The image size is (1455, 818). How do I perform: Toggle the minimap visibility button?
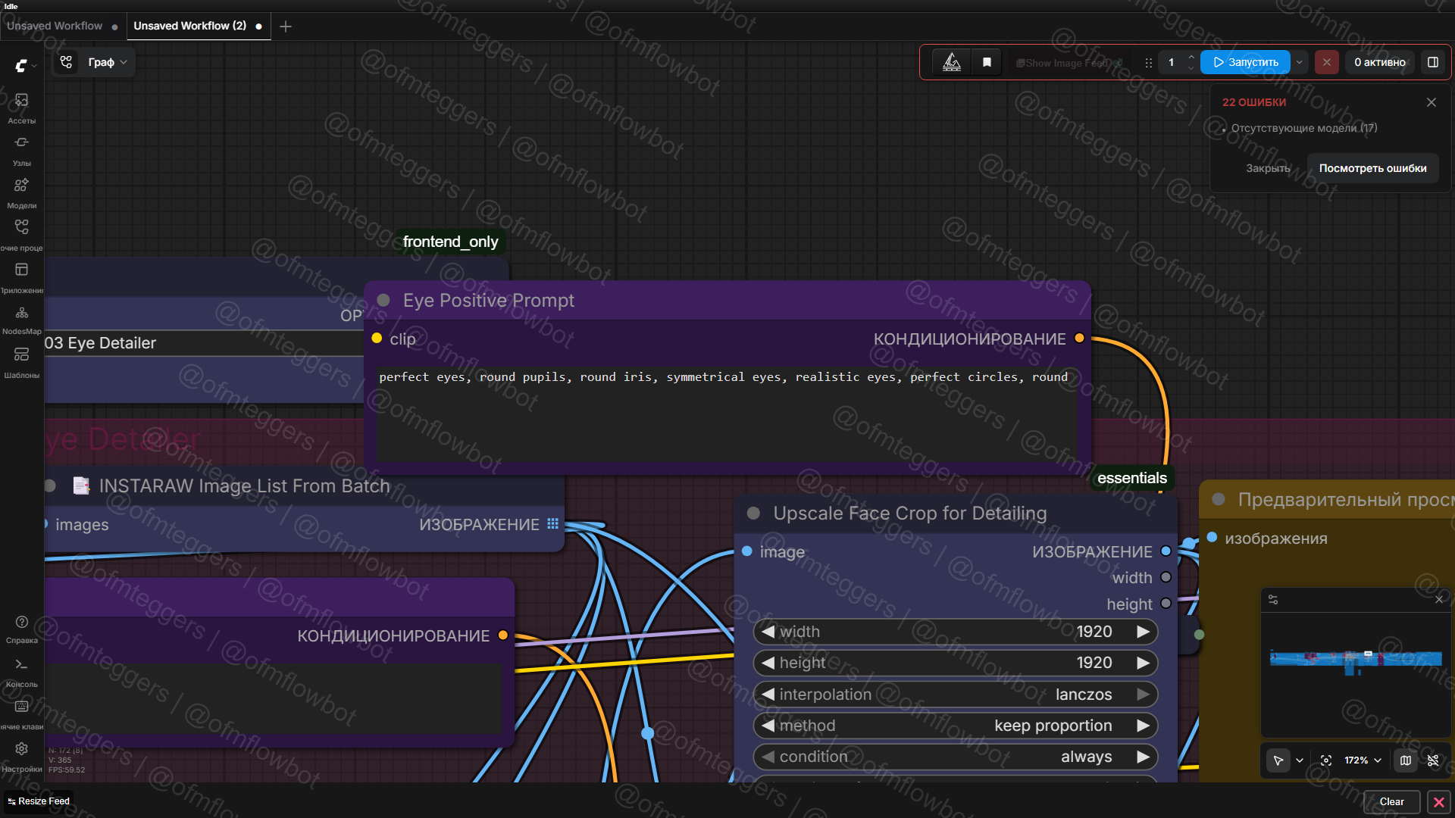point(1406,760)
